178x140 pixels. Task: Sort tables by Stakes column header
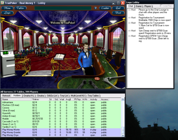(x=40, y=99)
